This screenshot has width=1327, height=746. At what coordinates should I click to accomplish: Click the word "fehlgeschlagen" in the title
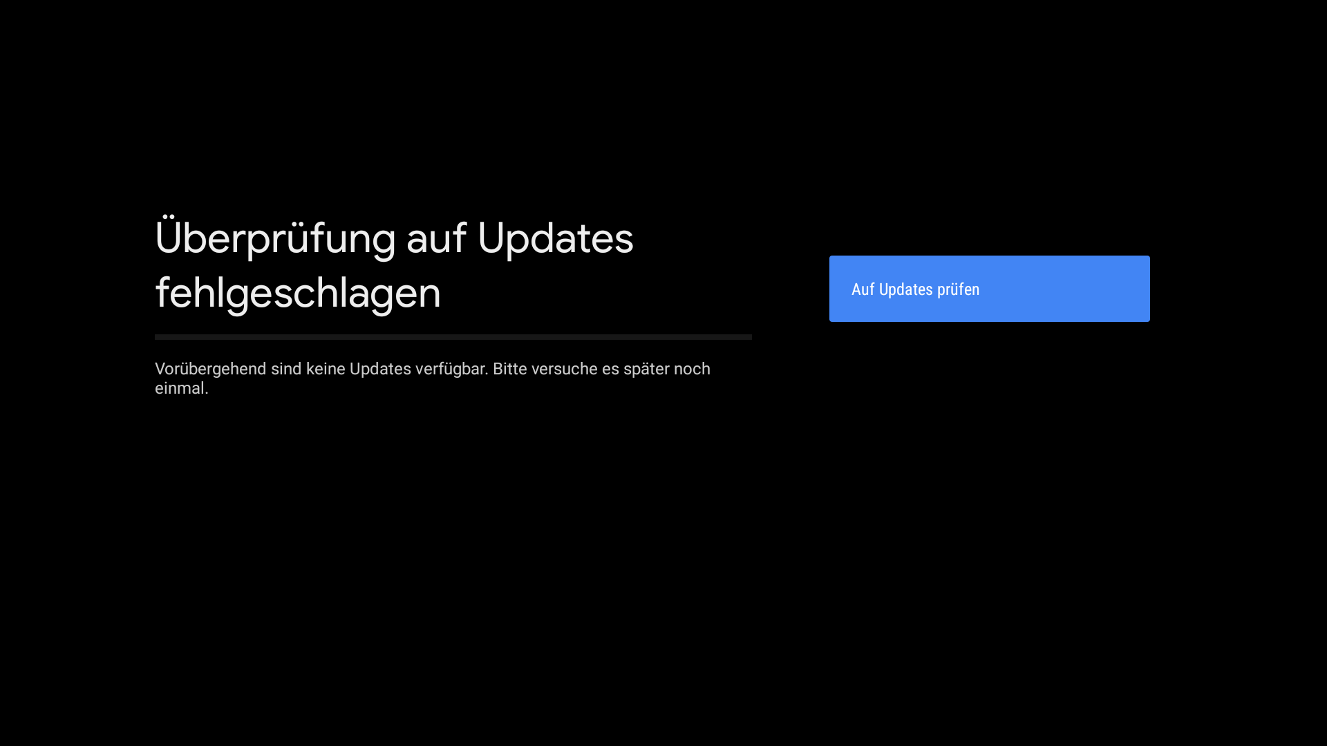(x=298, y=293)
